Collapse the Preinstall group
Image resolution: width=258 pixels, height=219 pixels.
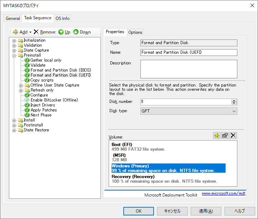14,56
